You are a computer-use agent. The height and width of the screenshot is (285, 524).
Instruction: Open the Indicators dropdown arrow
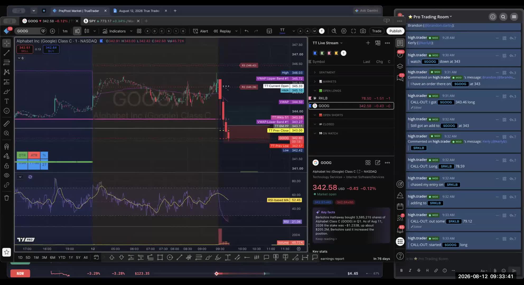131,31
